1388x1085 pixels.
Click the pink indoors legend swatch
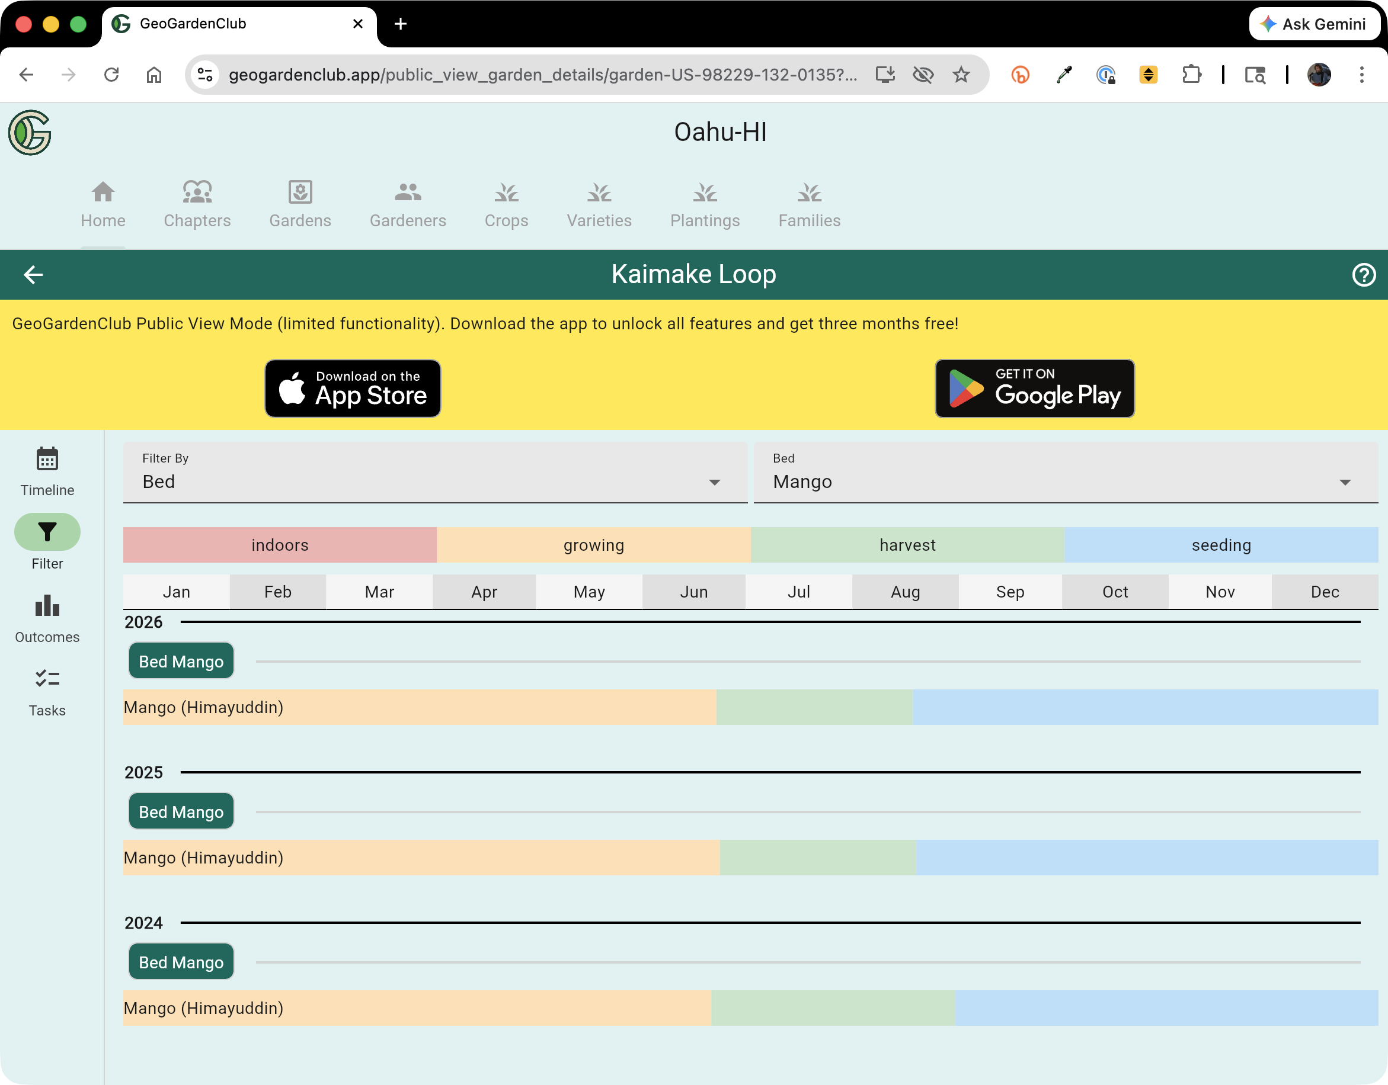point(280,544)
